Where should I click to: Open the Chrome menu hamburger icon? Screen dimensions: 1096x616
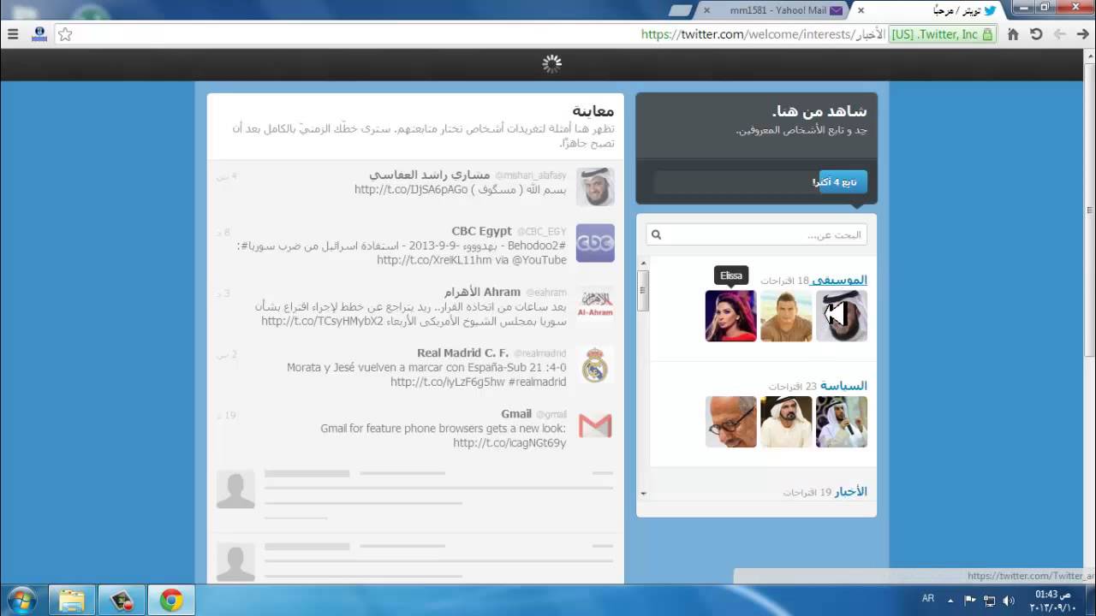13,34
